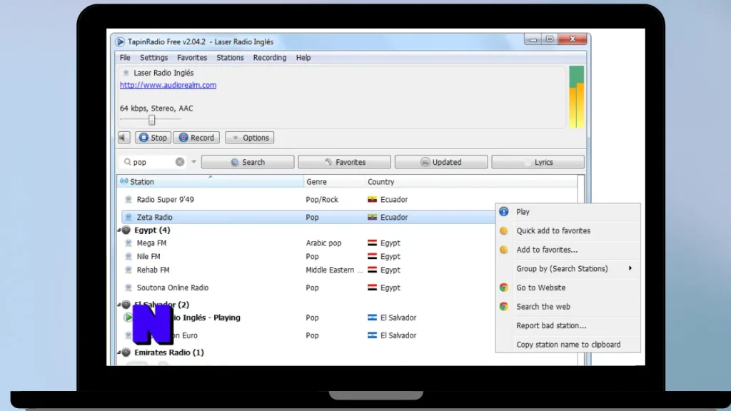Expand Group by (Search Stations) submenu
731x411 pixels.
pyautogui.click(x=630, y=268)
